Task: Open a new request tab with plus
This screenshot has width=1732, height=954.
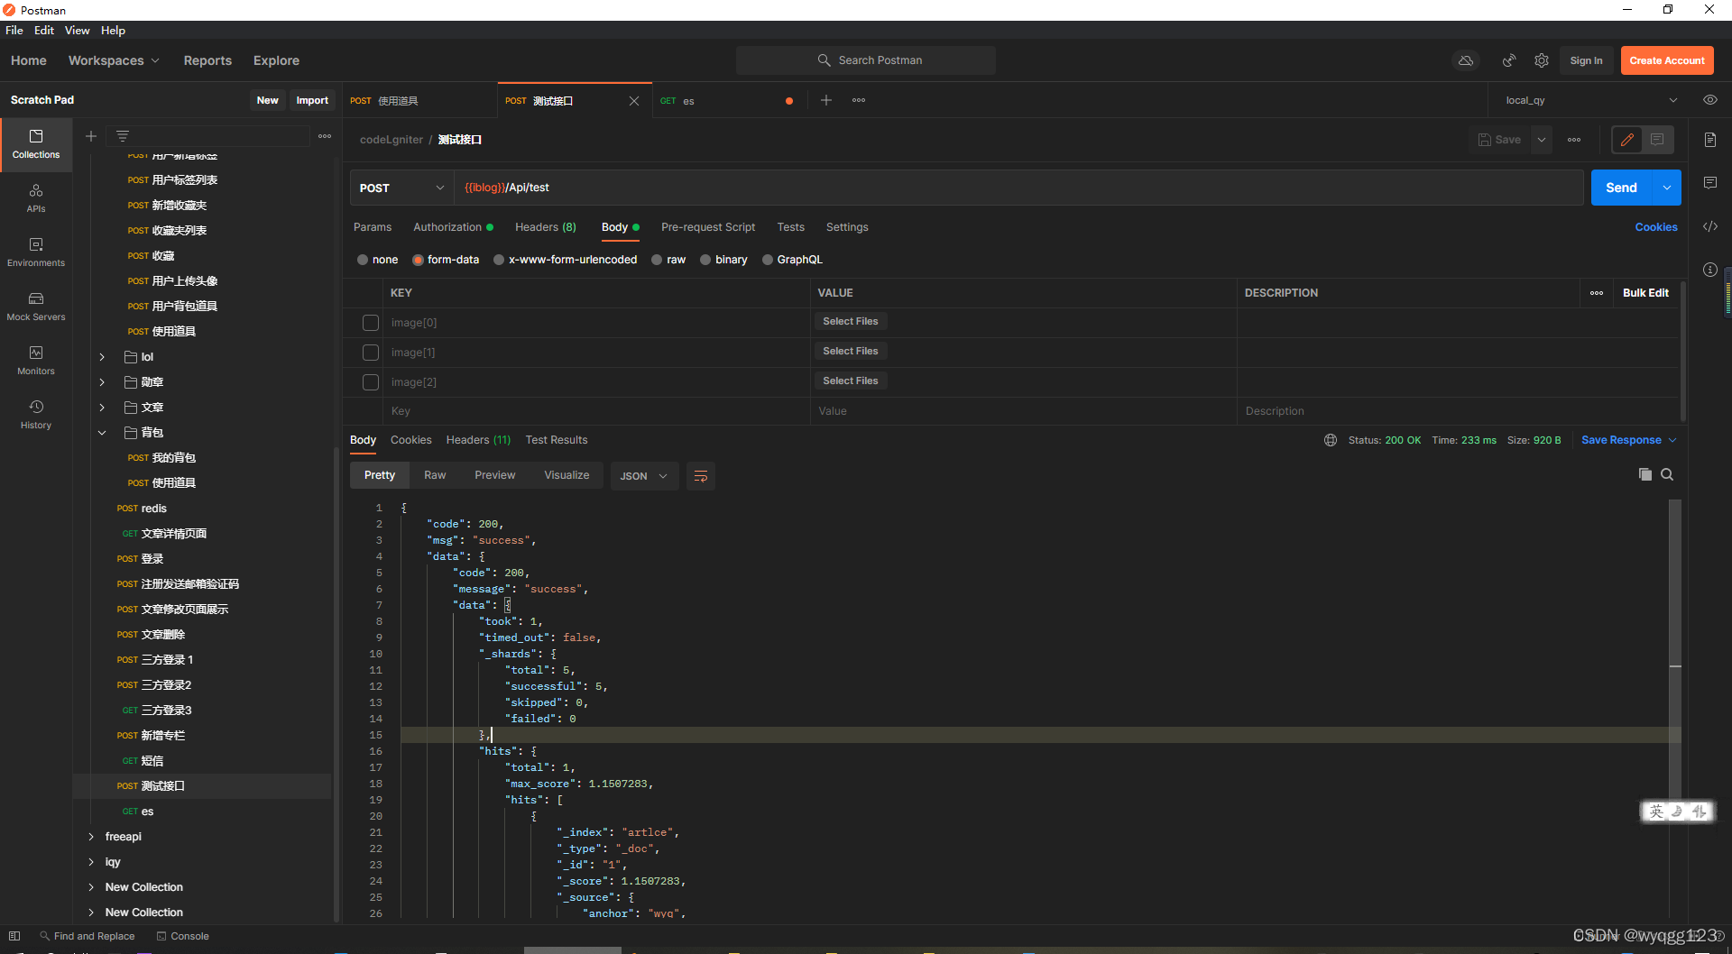Action: tap(826, 100)
